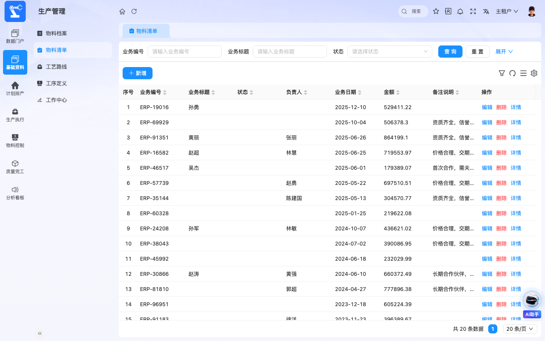Viewport: 545px width, 341px height.
Task: Expand more filters with 展开
Action: [504, 52]
